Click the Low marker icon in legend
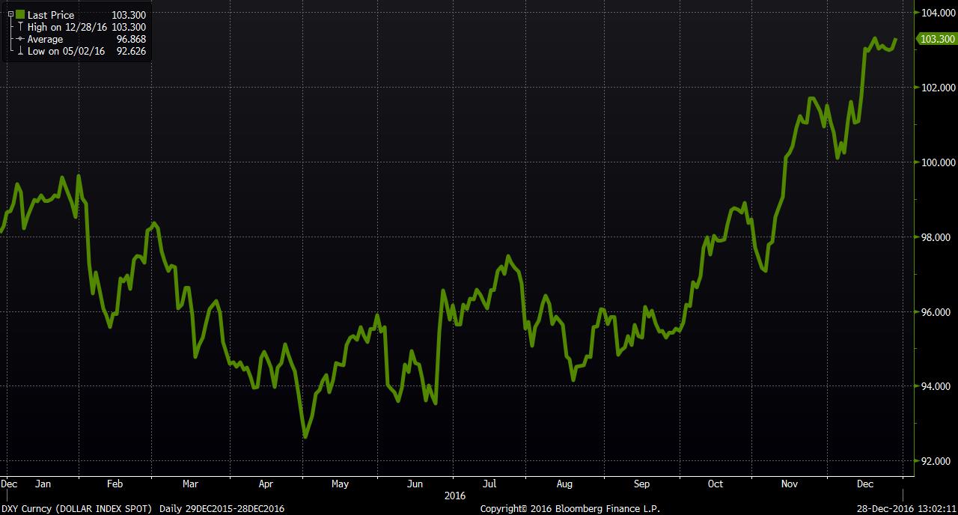The height and width of the screenshot is (515, 958). click(20, 51)
